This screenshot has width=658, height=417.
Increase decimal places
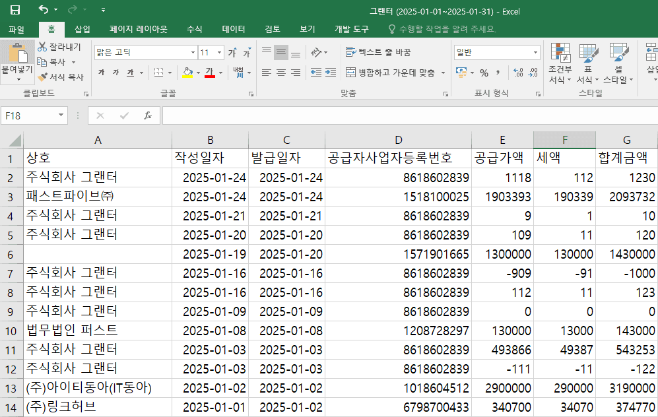518,73
